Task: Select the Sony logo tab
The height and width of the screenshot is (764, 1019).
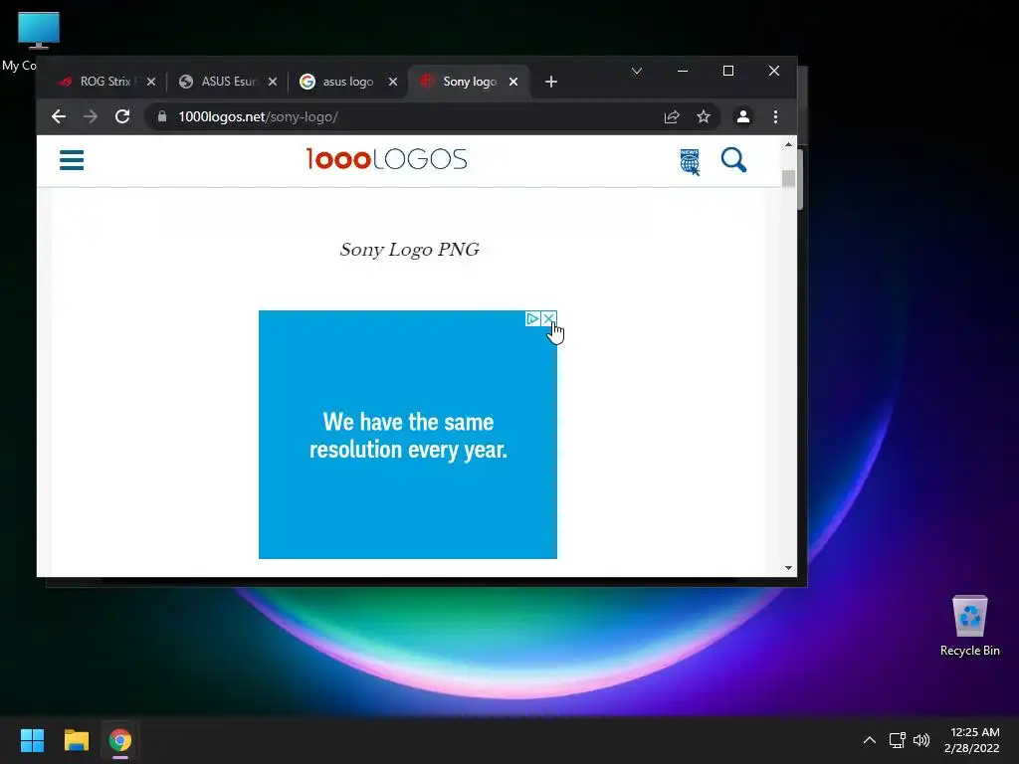Action: tap(462, 82)
